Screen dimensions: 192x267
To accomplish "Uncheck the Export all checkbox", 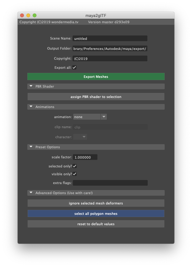I will click(x=74, y=67).
